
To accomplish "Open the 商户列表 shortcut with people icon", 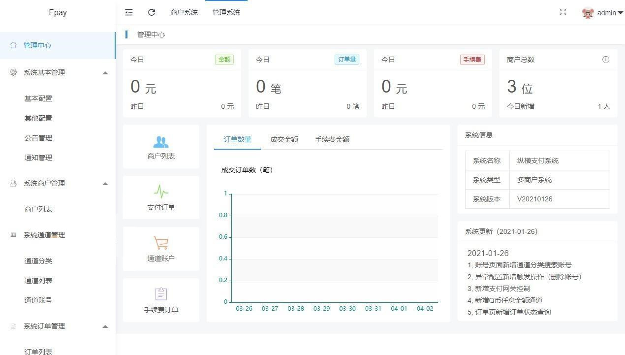I will [x=161, y=147].
